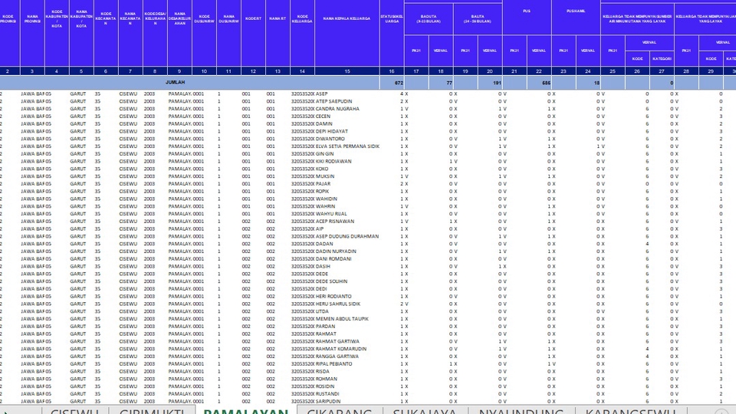Click the JUMLAH totals row label

(175, 83)
